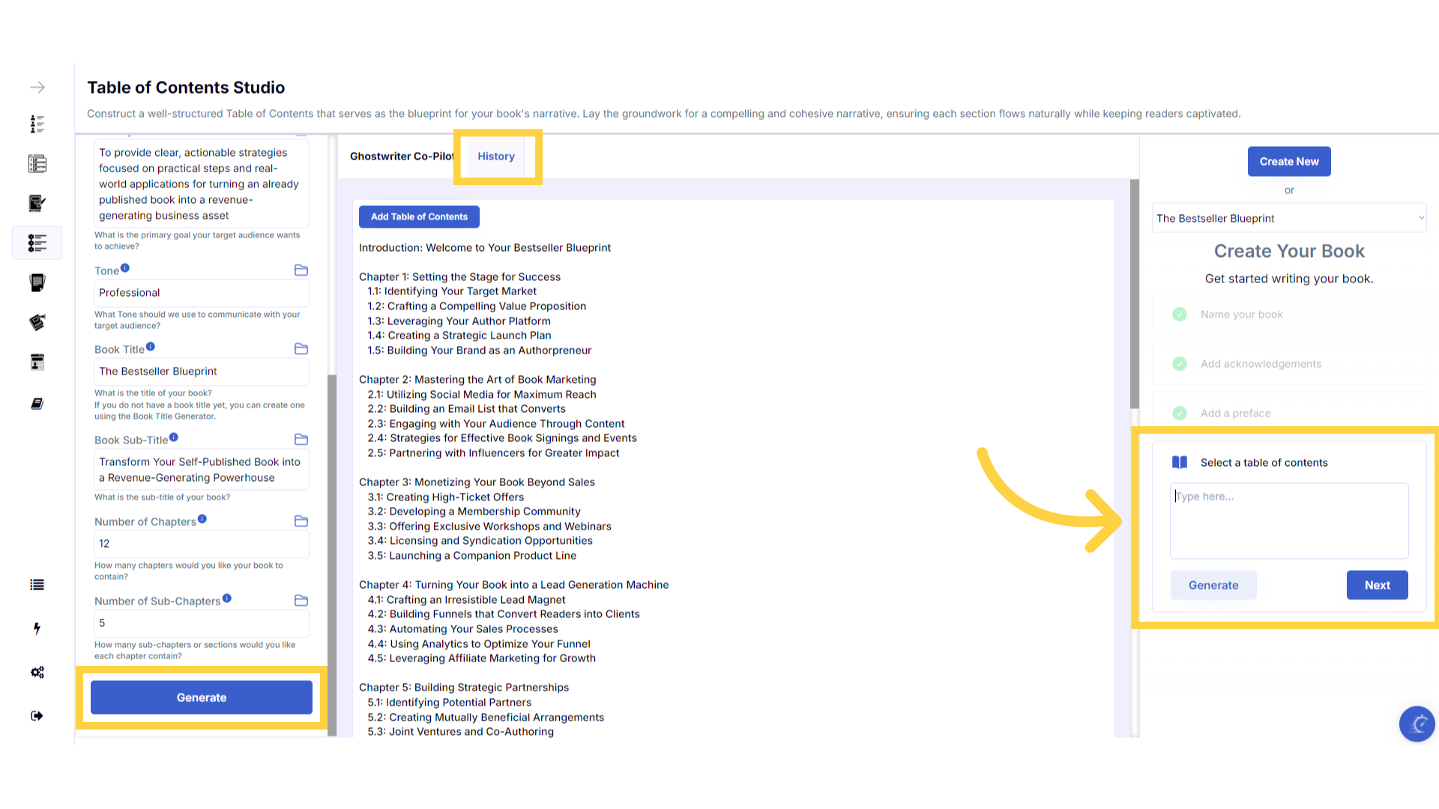Screen dimensions: 1439x809
Task: Click the lightning bolt sidebar icon
Action: click(x=37, y=628)
